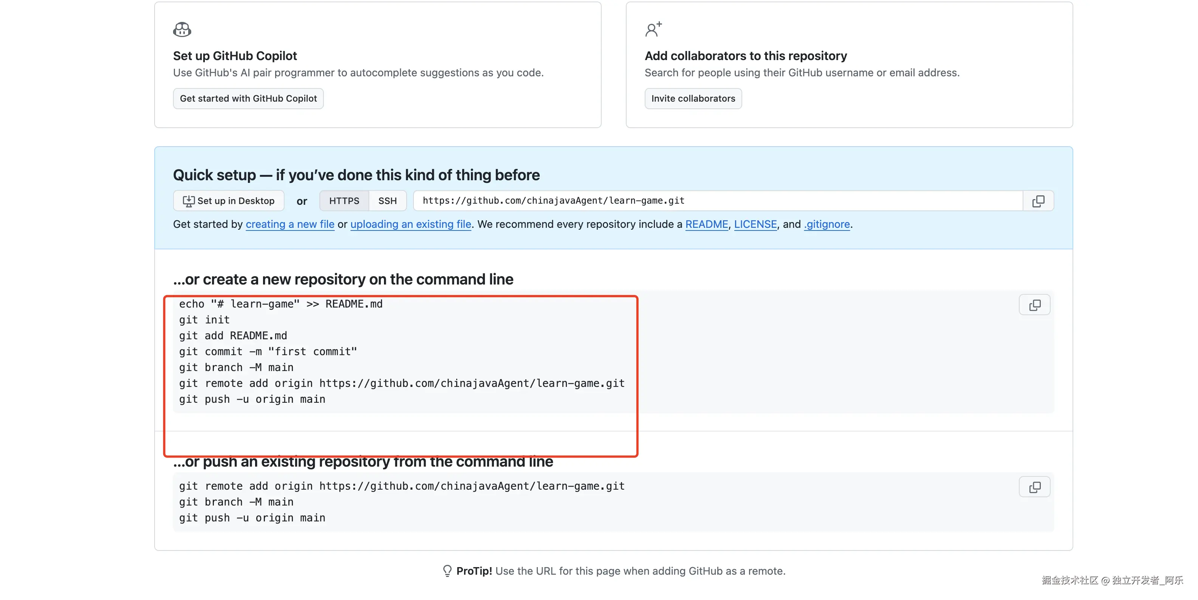Click the LICENSE link
Screen dimensions: 1198x600
(x=755, y=224)
